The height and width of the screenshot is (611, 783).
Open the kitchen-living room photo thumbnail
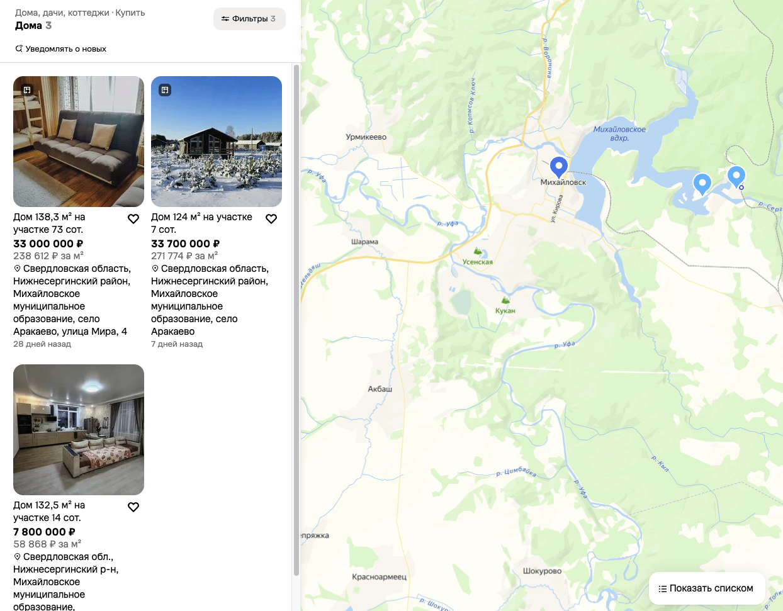coord(79,430)
